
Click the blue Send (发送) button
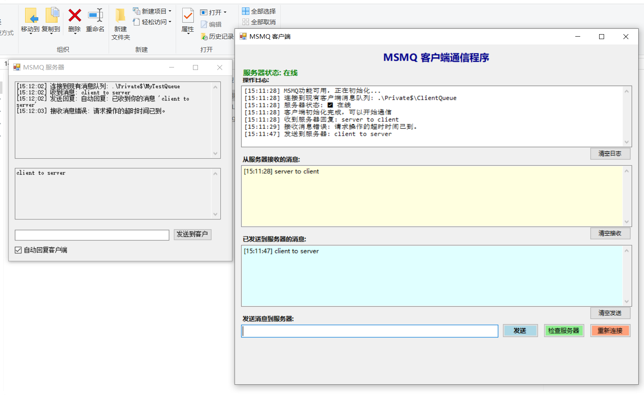coord(520,331)
